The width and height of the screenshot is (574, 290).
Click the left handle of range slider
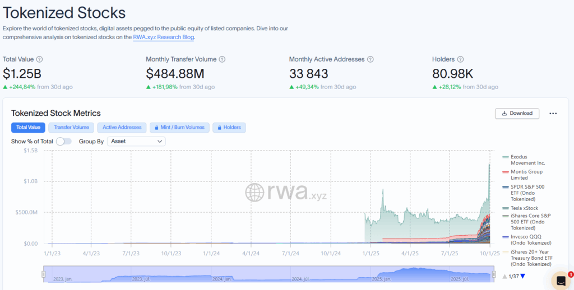click(x=44, y=274)
